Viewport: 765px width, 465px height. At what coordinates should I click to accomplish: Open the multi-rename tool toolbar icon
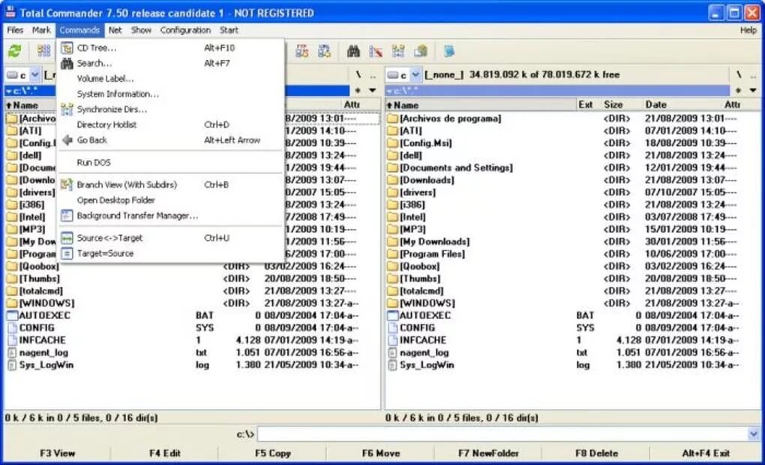pos(376,51)
